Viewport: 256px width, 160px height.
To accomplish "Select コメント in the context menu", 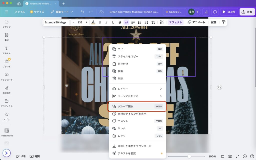I will pos(137,121).
